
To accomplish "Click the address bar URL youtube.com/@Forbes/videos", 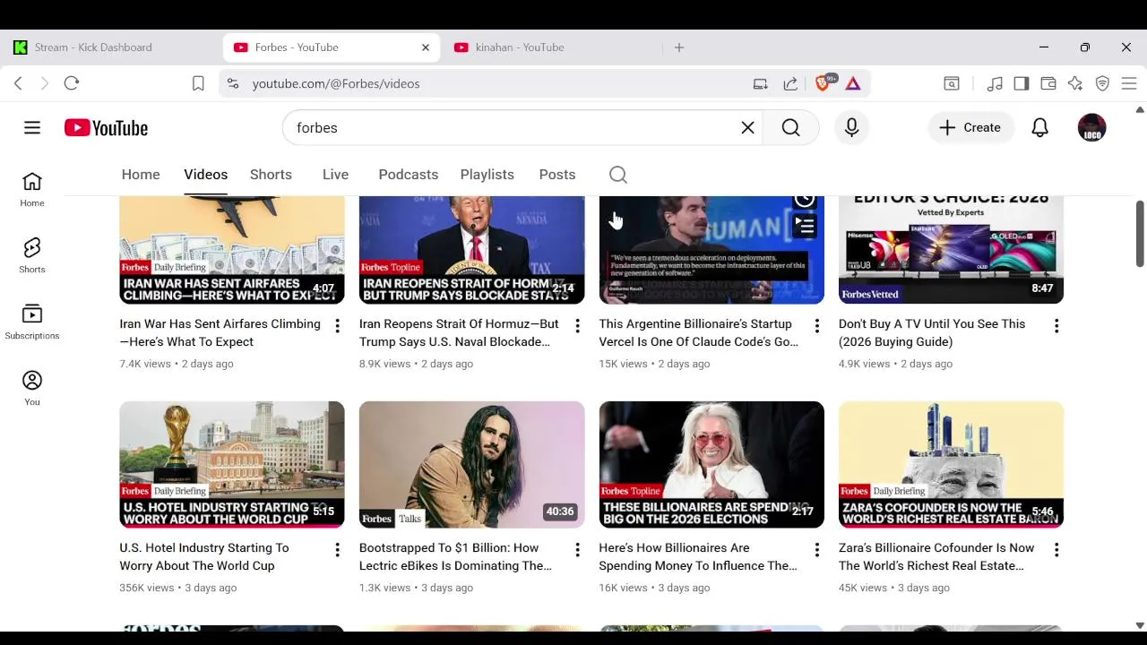I will [x=336, y=83].
